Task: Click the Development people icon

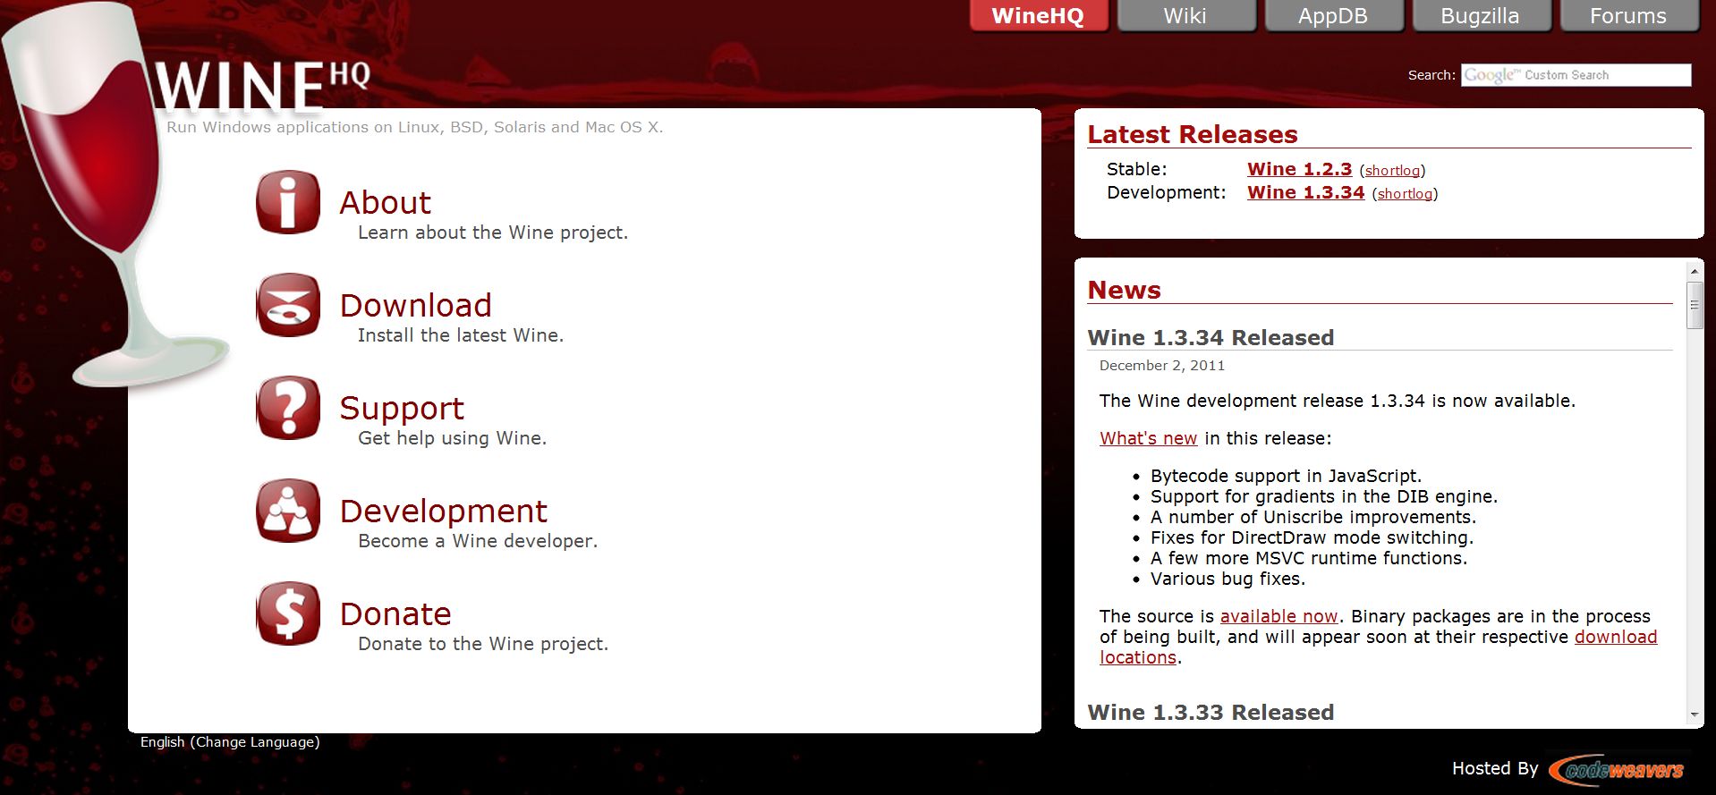Action: [x=288, y=511]
